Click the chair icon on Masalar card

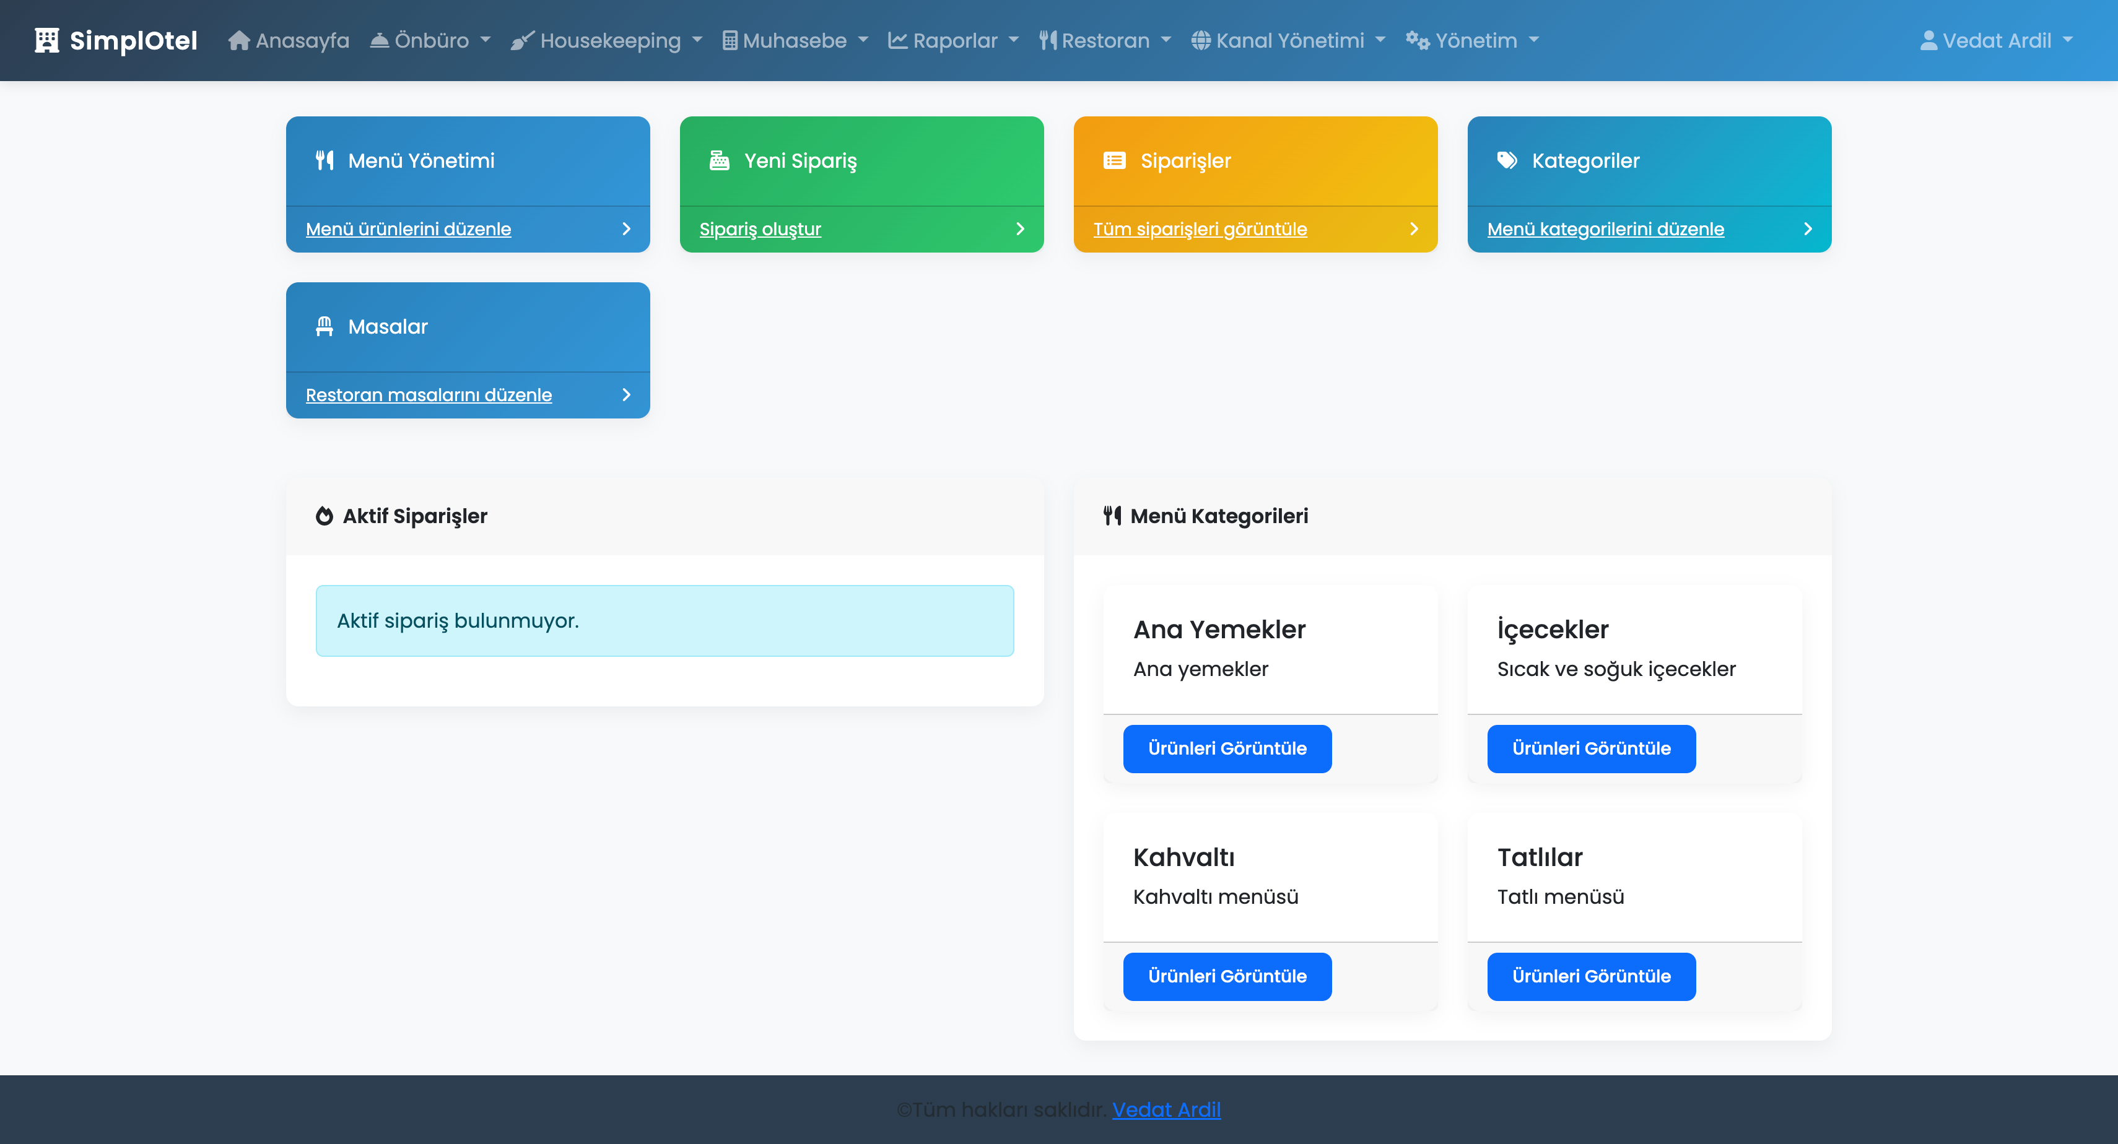325,326
